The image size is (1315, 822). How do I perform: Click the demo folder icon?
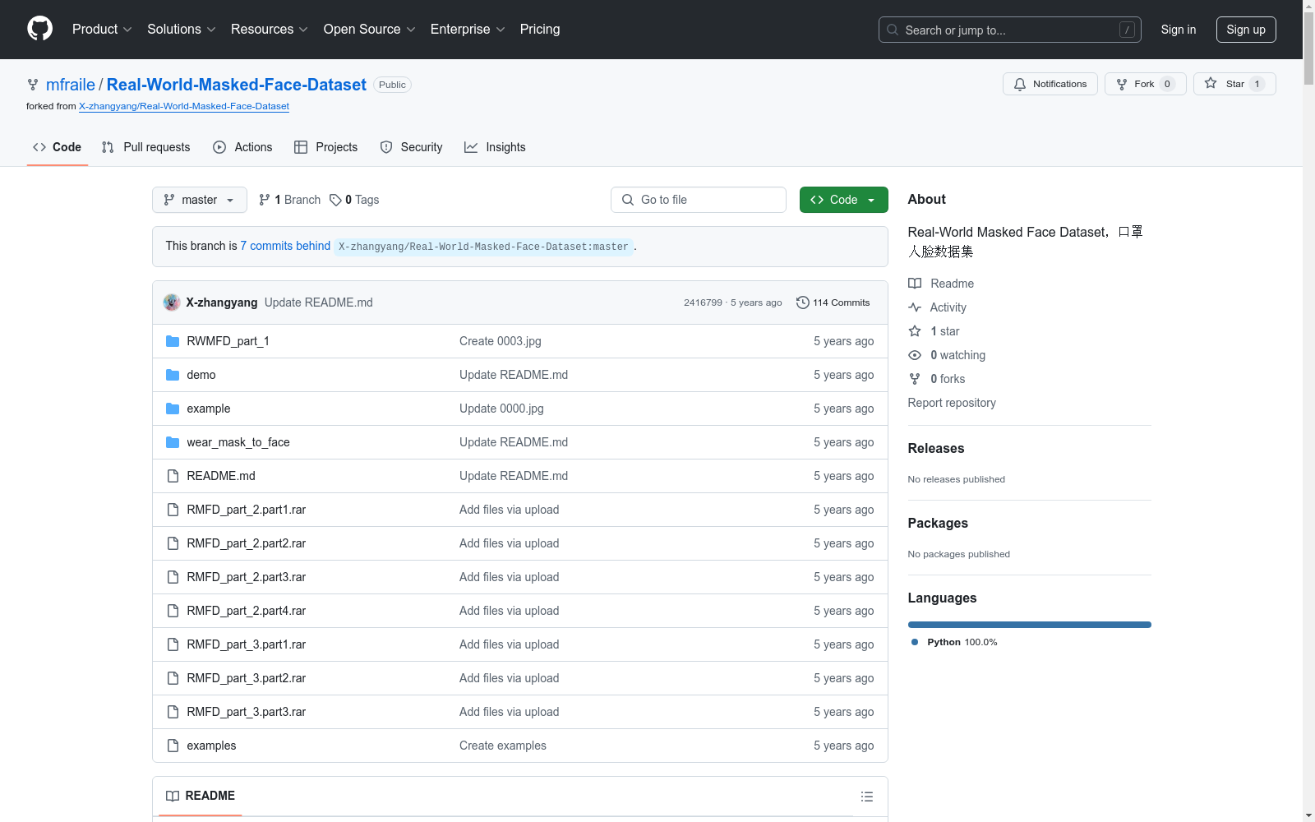click(x=173, y=375)
